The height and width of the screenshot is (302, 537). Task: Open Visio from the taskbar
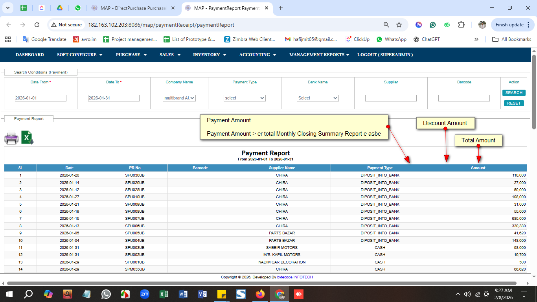[x=202, y=294]
